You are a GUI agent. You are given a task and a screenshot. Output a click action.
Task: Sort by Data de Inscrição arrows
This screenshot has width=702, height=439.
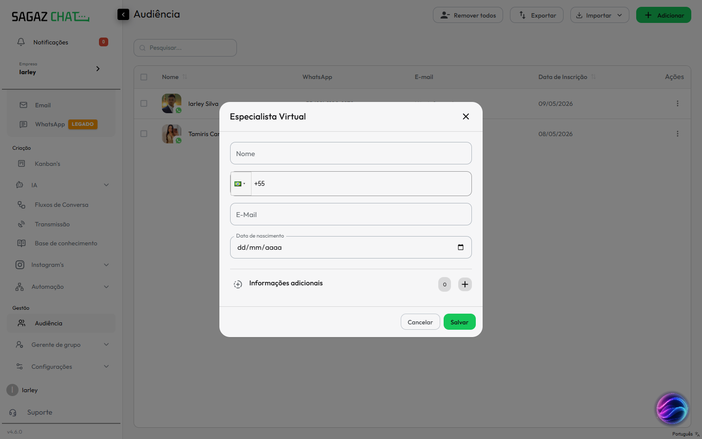click(x=593, y=77)
